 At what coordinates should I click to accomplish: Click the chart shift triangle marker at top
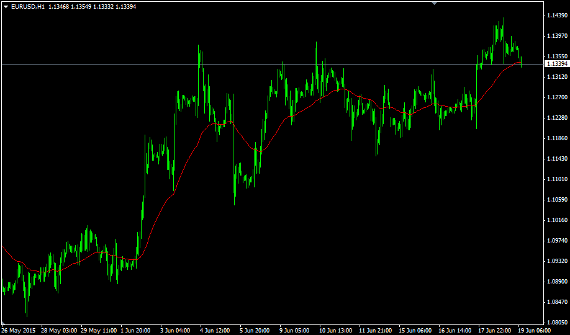click(x=434, y=3)
